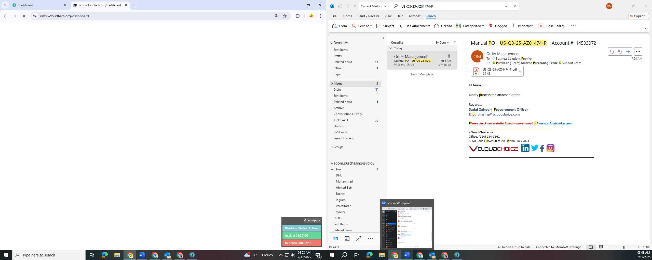
Task: Click the Forward arrow icon in Outlook
Action: 628,52
